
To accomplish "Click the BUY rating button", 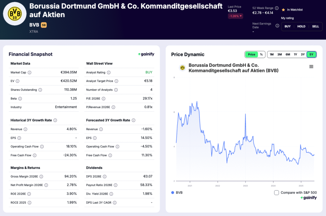I will (287, 26).
